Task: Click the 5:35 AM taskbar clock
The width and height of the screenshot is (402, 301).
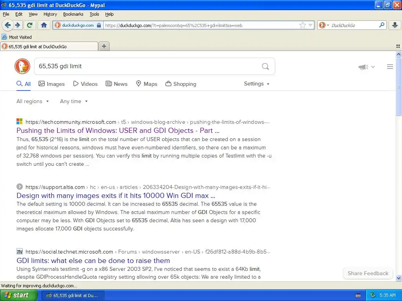Action: pyautogui.click(x=387, y=295)
